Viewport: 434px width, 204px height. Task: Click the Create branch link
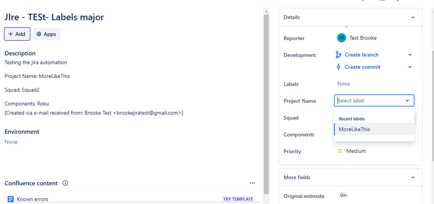pos(361,55)
